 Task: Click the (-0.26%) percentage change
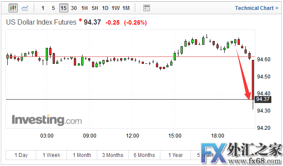[135, 22]
